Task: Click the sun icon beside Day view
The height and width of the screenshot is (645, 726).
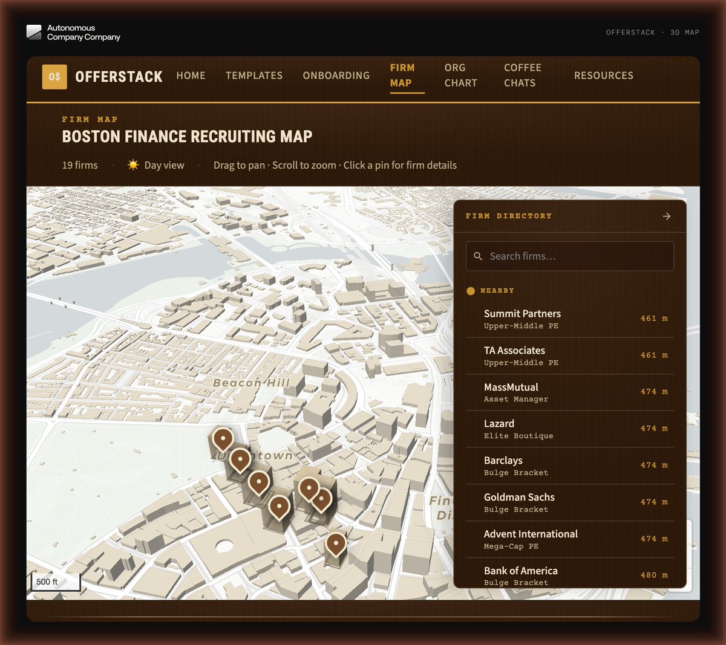Action: point(133,165)
